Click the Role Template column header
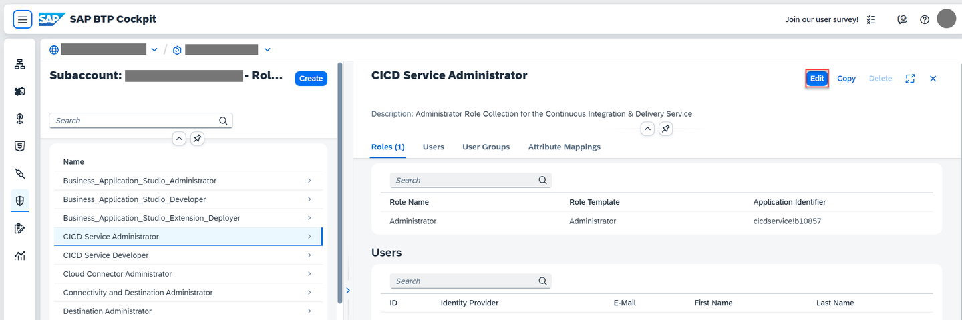The height and width of the screenshot is (320, 962). click(595, 202)
